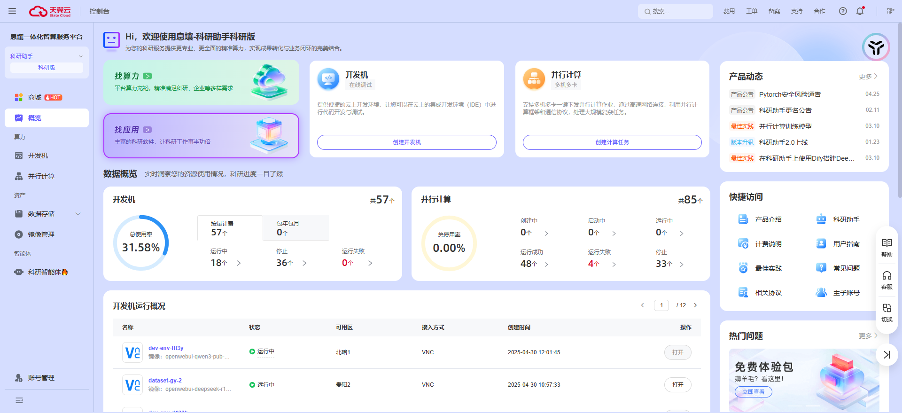Image resolution: width=902 pixels, height=413 pixels.
Task: Click the 创建开发机 button
Action: (x=407, y=142)
